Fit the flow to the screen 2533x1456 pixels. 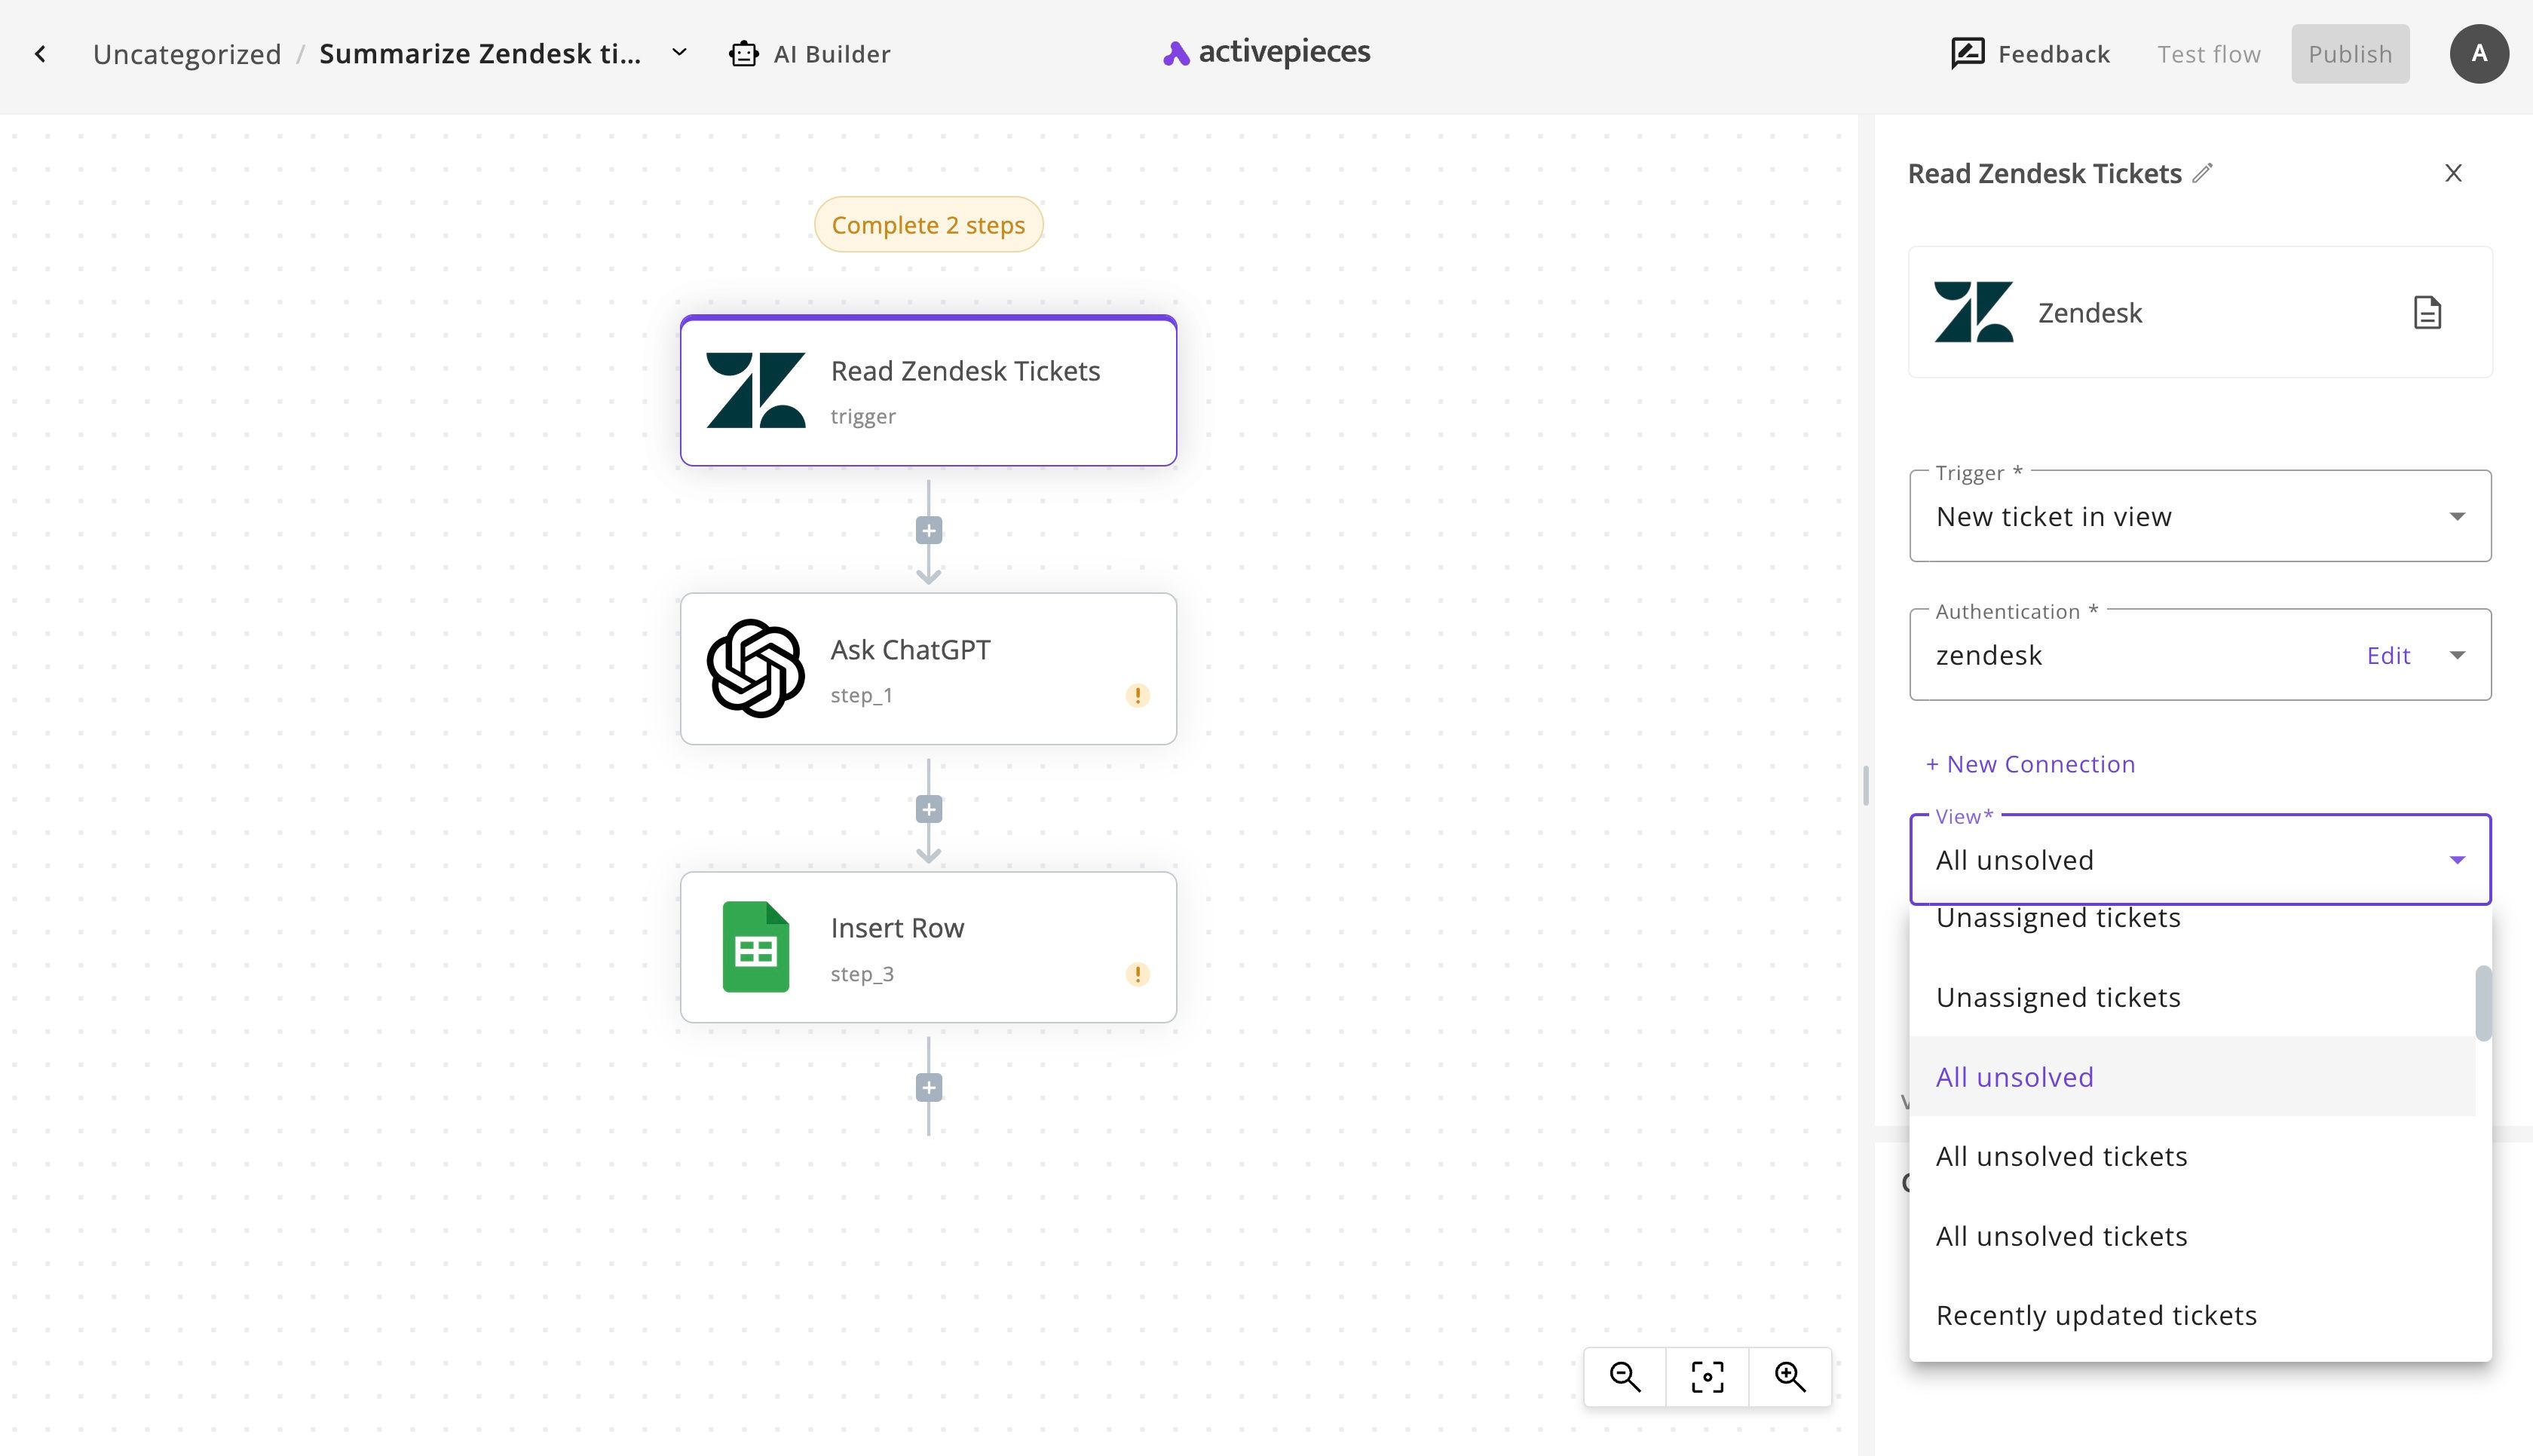point(1707,1377)
